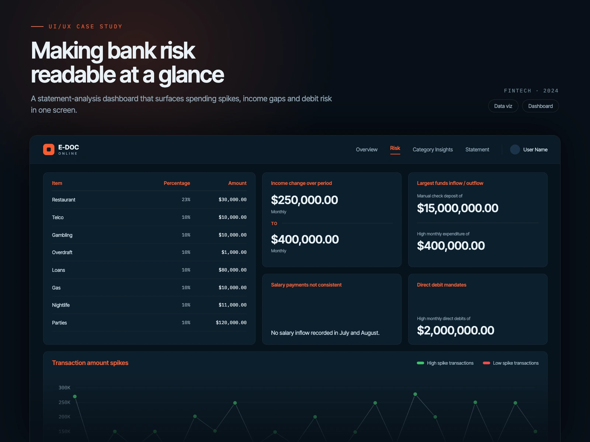590x442 pixels.
Task: Select the Restaurant row label
Action: (x=63, y=200)
